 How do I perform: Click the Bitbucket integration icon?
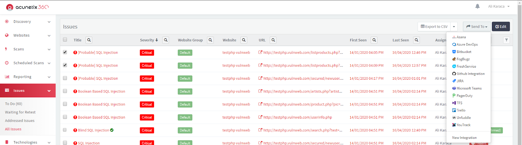click(x=454, y=52)
